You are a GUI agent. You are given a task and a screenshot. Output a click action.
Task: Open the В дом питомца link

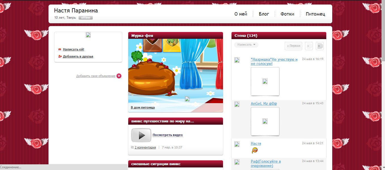click(143, 108)
